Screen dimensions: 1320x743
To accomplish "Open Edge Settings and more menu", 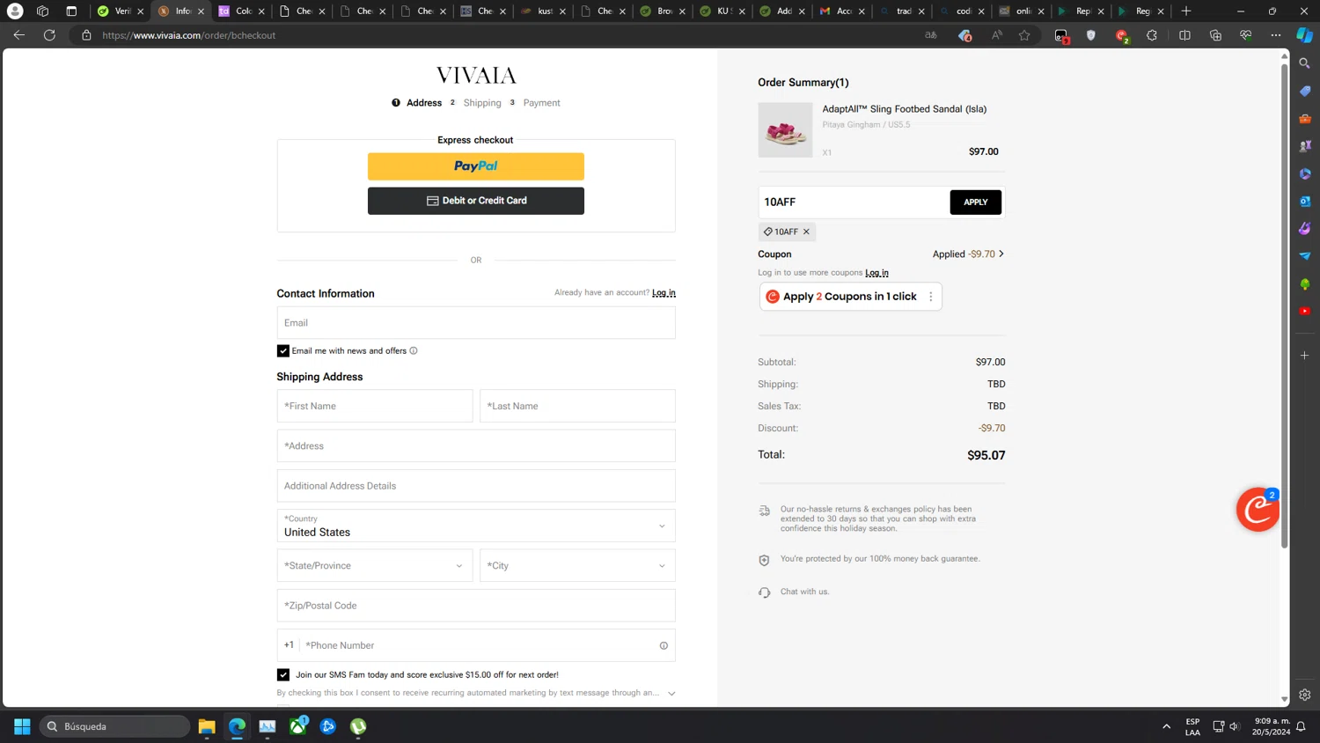I will pyautogui.click(x=1276, y=35).
